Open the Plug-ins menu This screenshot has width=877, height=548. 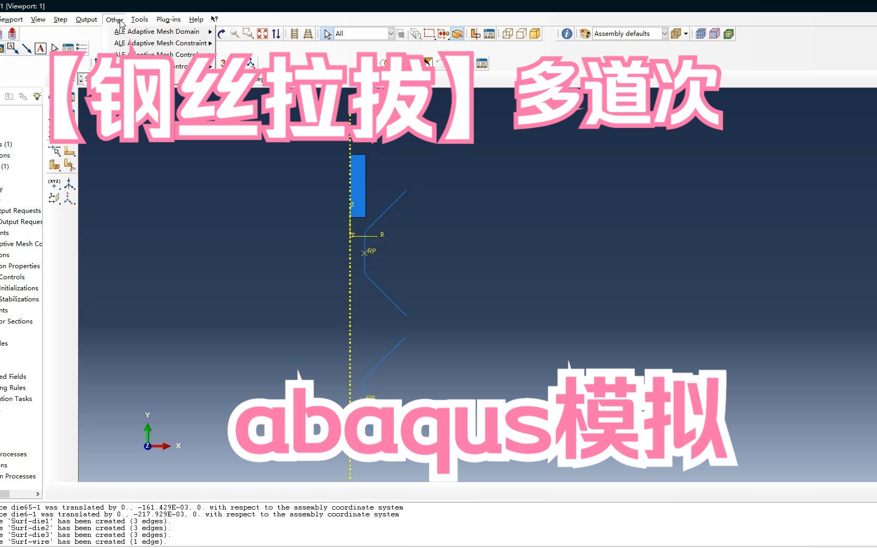[x=169, y=19]
